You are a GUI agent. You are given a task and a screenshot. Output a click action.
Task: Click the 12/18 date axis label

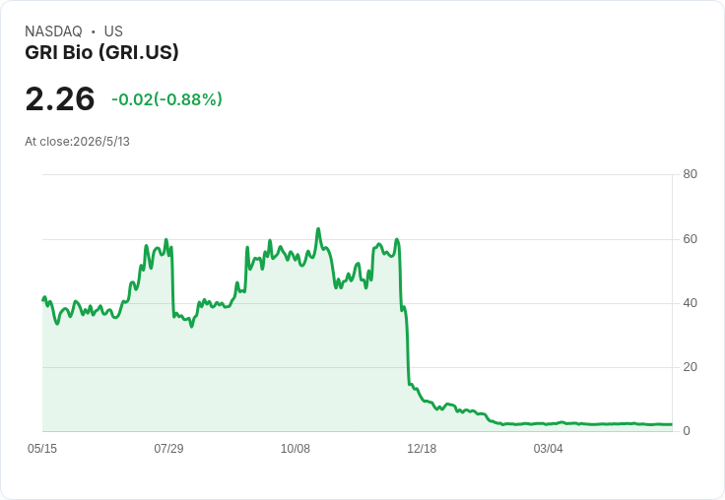point(422,449)
